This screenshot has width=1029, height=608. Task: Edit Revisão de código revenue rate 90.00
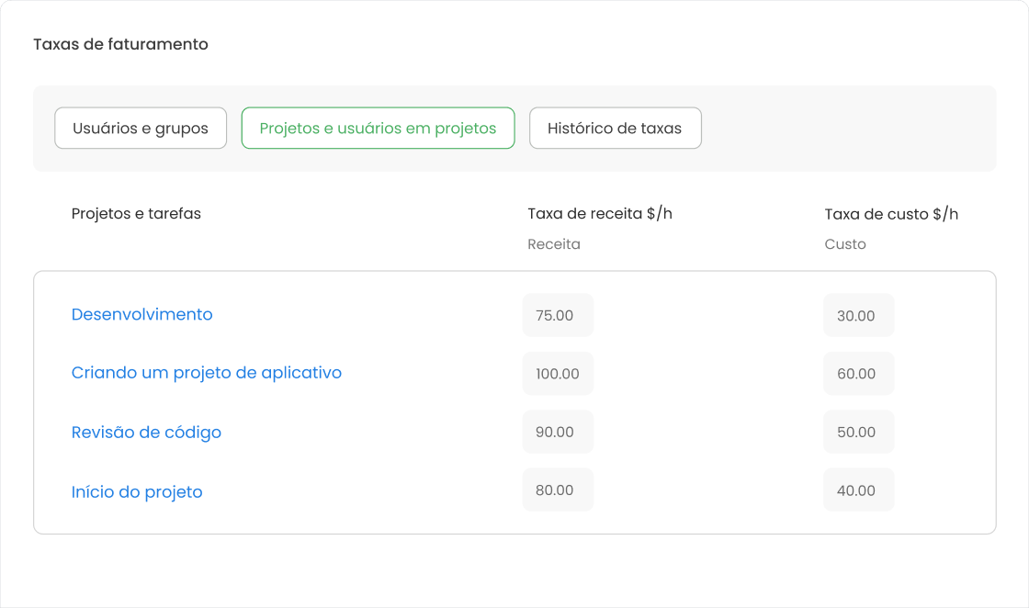pyautogui.click(x=558, y=432)
